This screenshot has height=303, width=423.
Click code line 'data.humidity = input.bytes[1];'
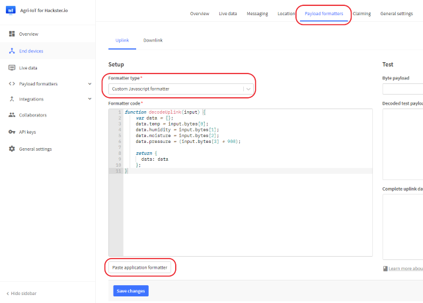point(177,130)
